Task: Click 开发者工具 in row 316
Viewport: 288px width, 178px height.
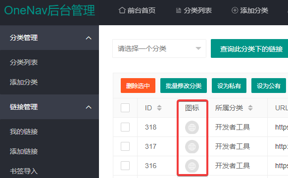Action: (x=233, y=166)
